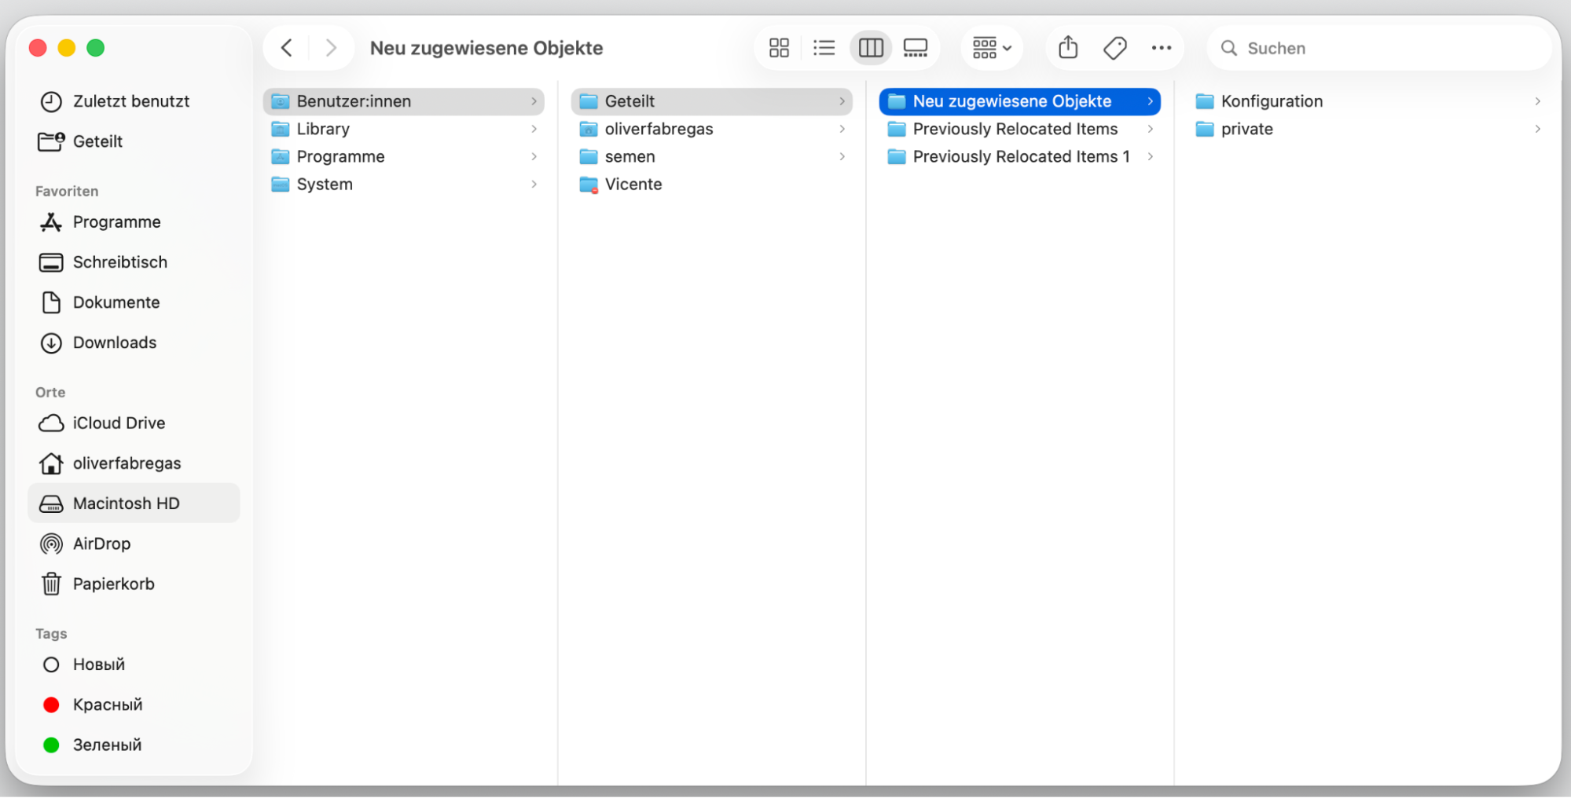Click the Neu zugewiesene Objekte window title

click(486, 48)
